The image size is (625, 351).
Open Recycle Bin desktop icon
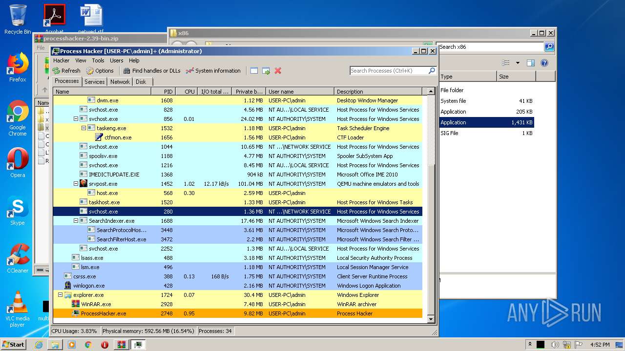click(18, 19)
